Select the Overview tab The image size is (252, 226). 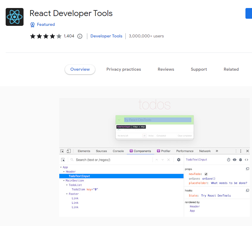click(x=80, y=69)
